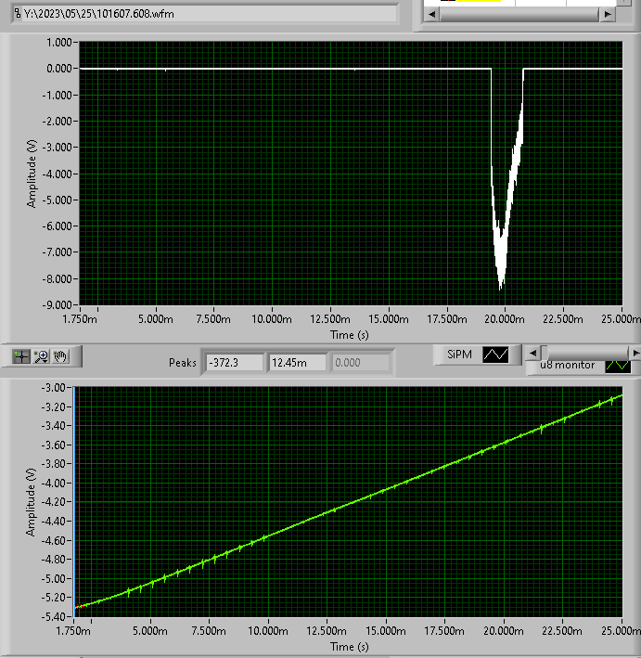Click the 12.500m label on upper graph
Image resolution: width=641 pixels, height=658 pixels.
tap(330, 319)
